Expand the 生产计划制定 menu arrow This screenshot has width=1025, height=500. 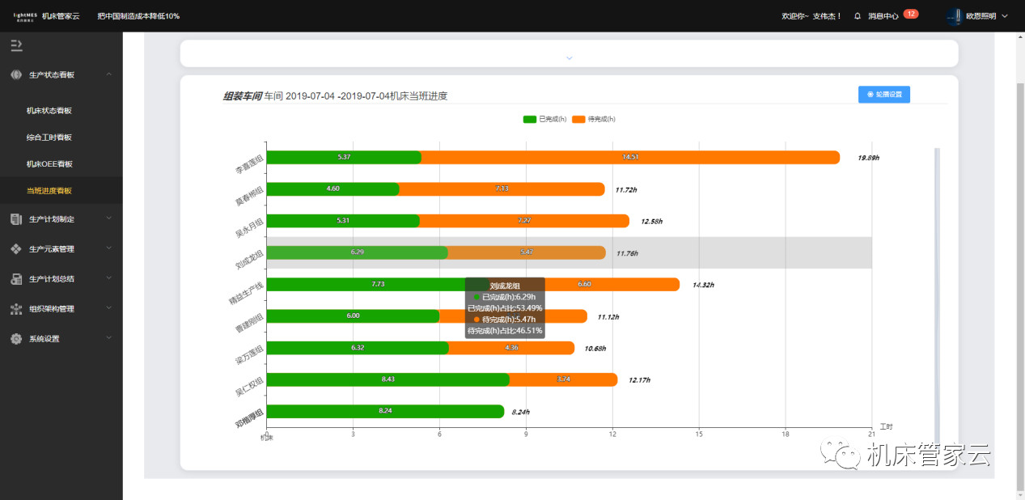click(x=108, y=218)
